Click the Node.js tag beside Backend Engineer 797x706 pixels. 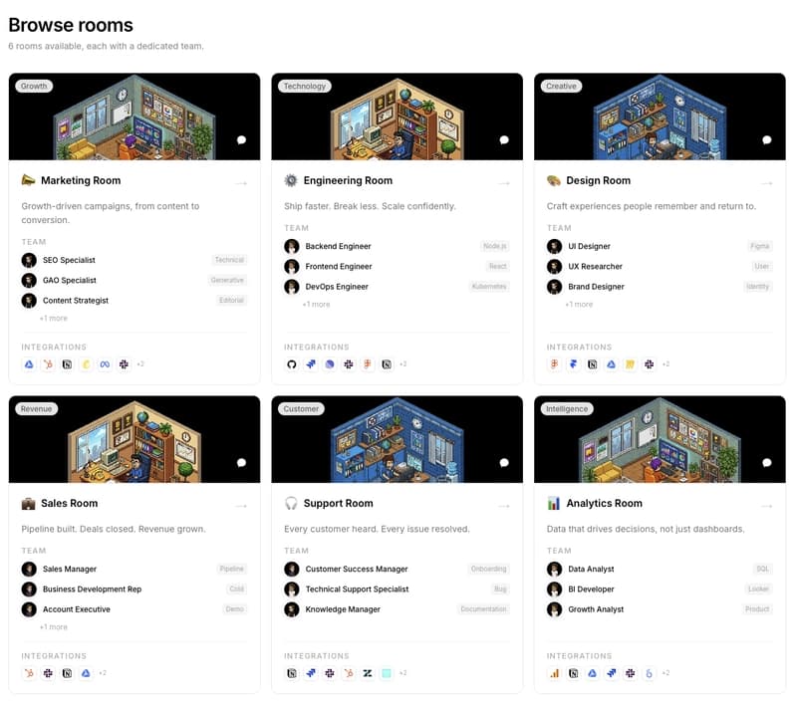(x=495, y=246)
